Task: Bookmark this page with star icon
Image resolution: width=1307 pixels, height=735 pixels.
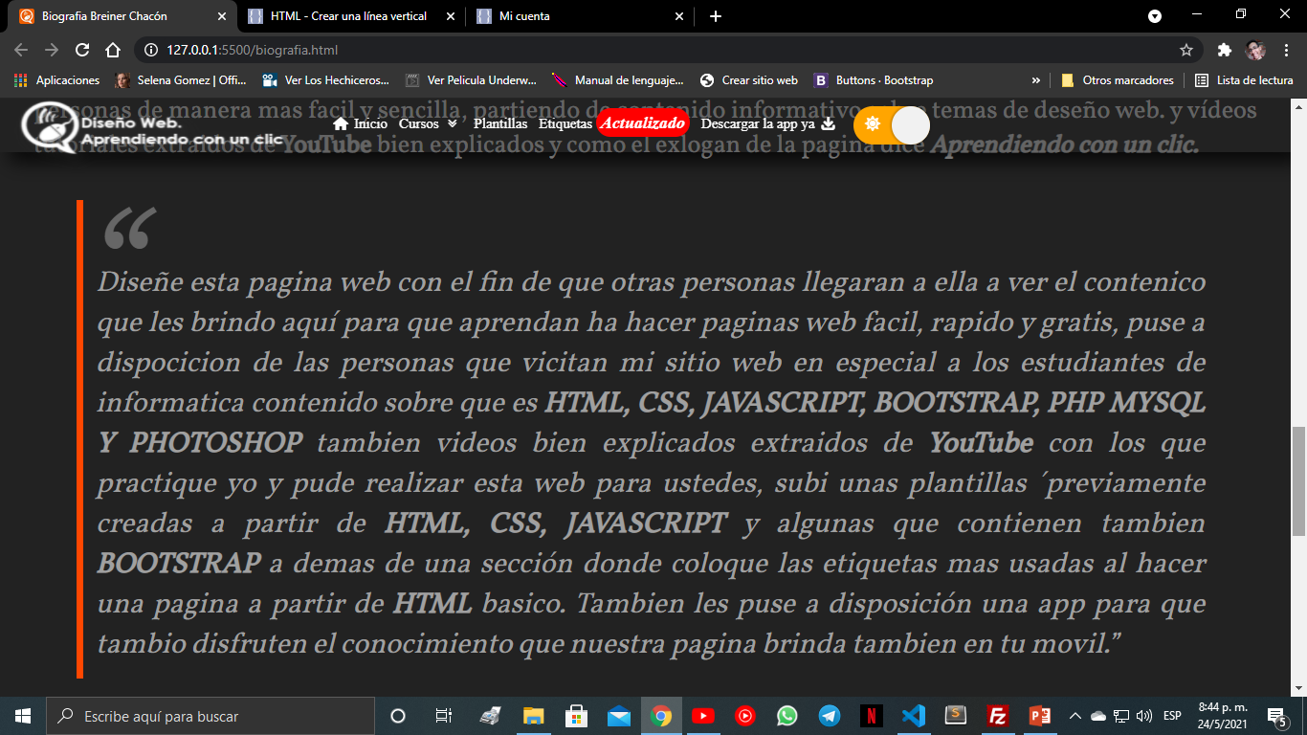Action: click(x=1186, y=50)
